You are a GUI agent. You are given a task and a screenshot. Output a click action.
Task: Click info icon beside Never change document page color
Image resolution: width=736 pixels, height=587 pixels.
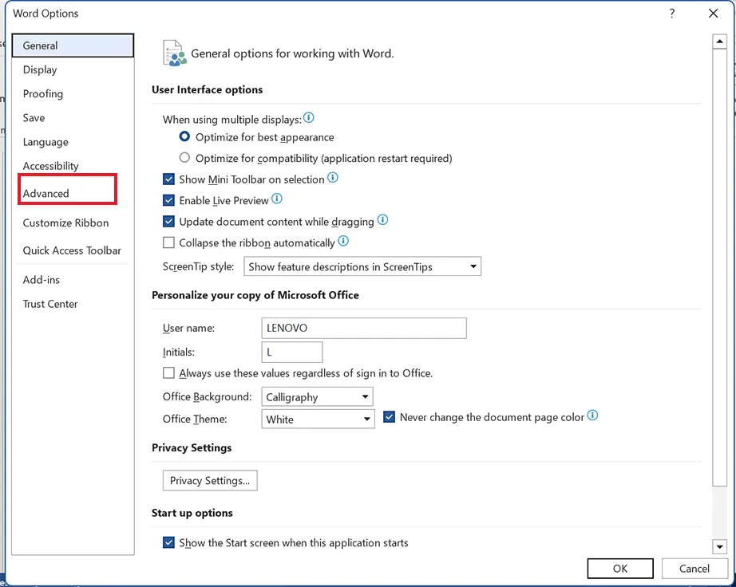point(593,416)
